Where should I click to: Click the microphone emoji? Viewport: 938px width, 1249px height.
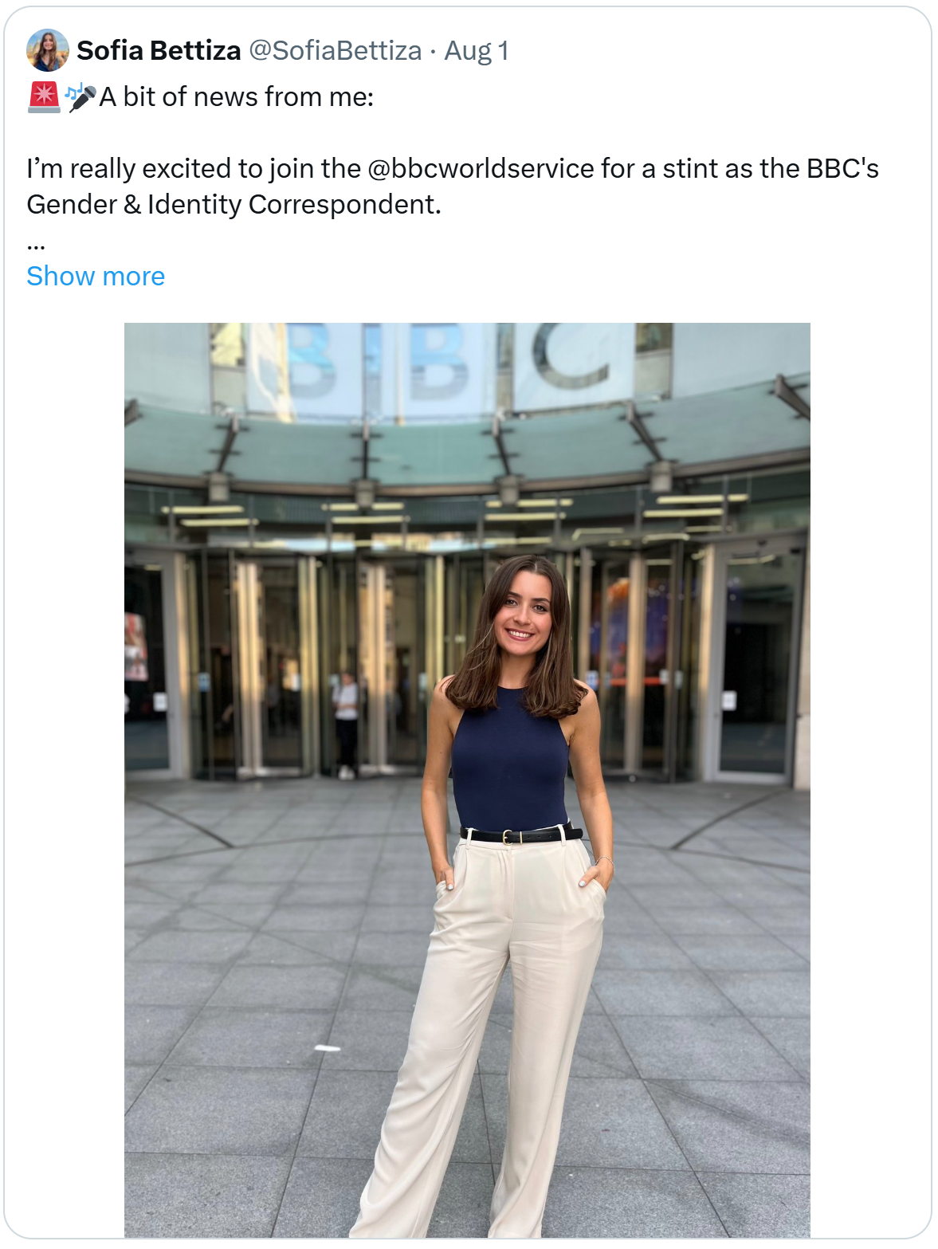(80, 97)
